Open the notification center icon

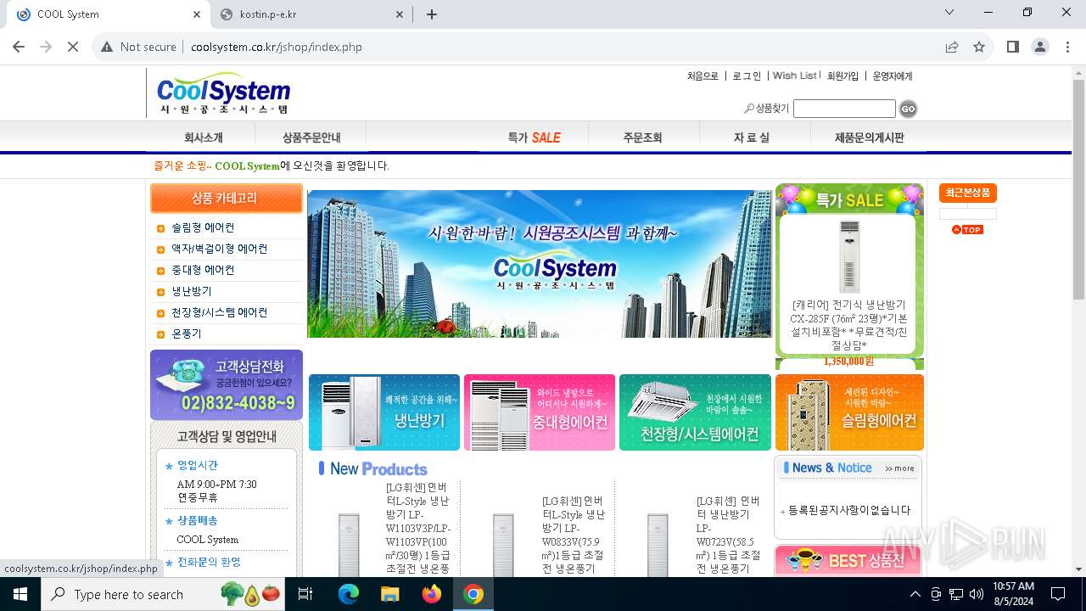pos(1058,594)
